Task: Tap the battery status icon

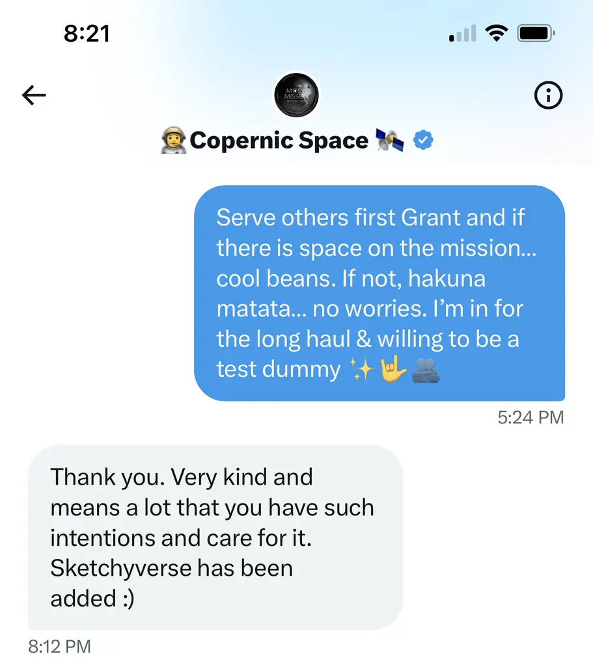Action: [536, 33]
